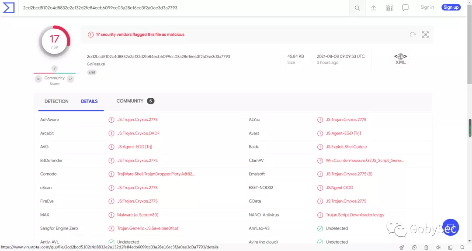Click the magnifier icon in status bar
The width and height of the screenshot is (472, 251).
coord(462,248)
